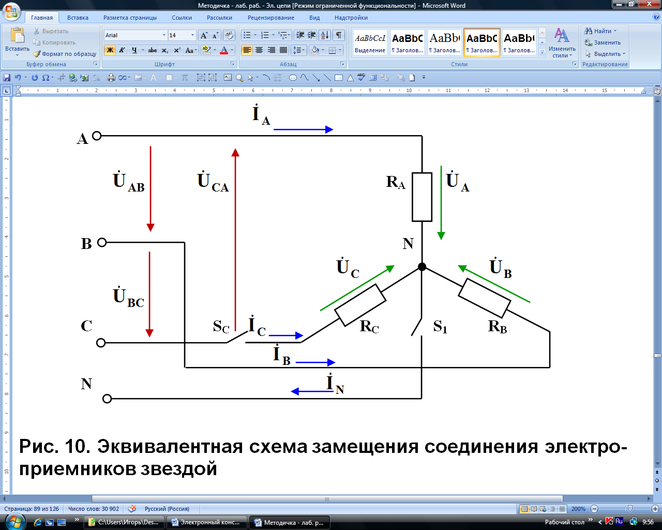662x530 pixels.
Task: Justify paragraph text
Action: pos(283,50)
